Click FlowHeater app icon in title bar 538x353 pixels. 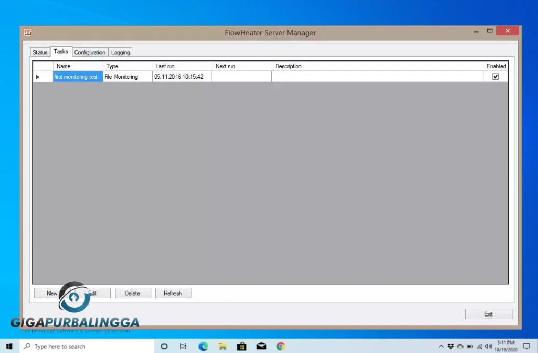tap(28, 33)
